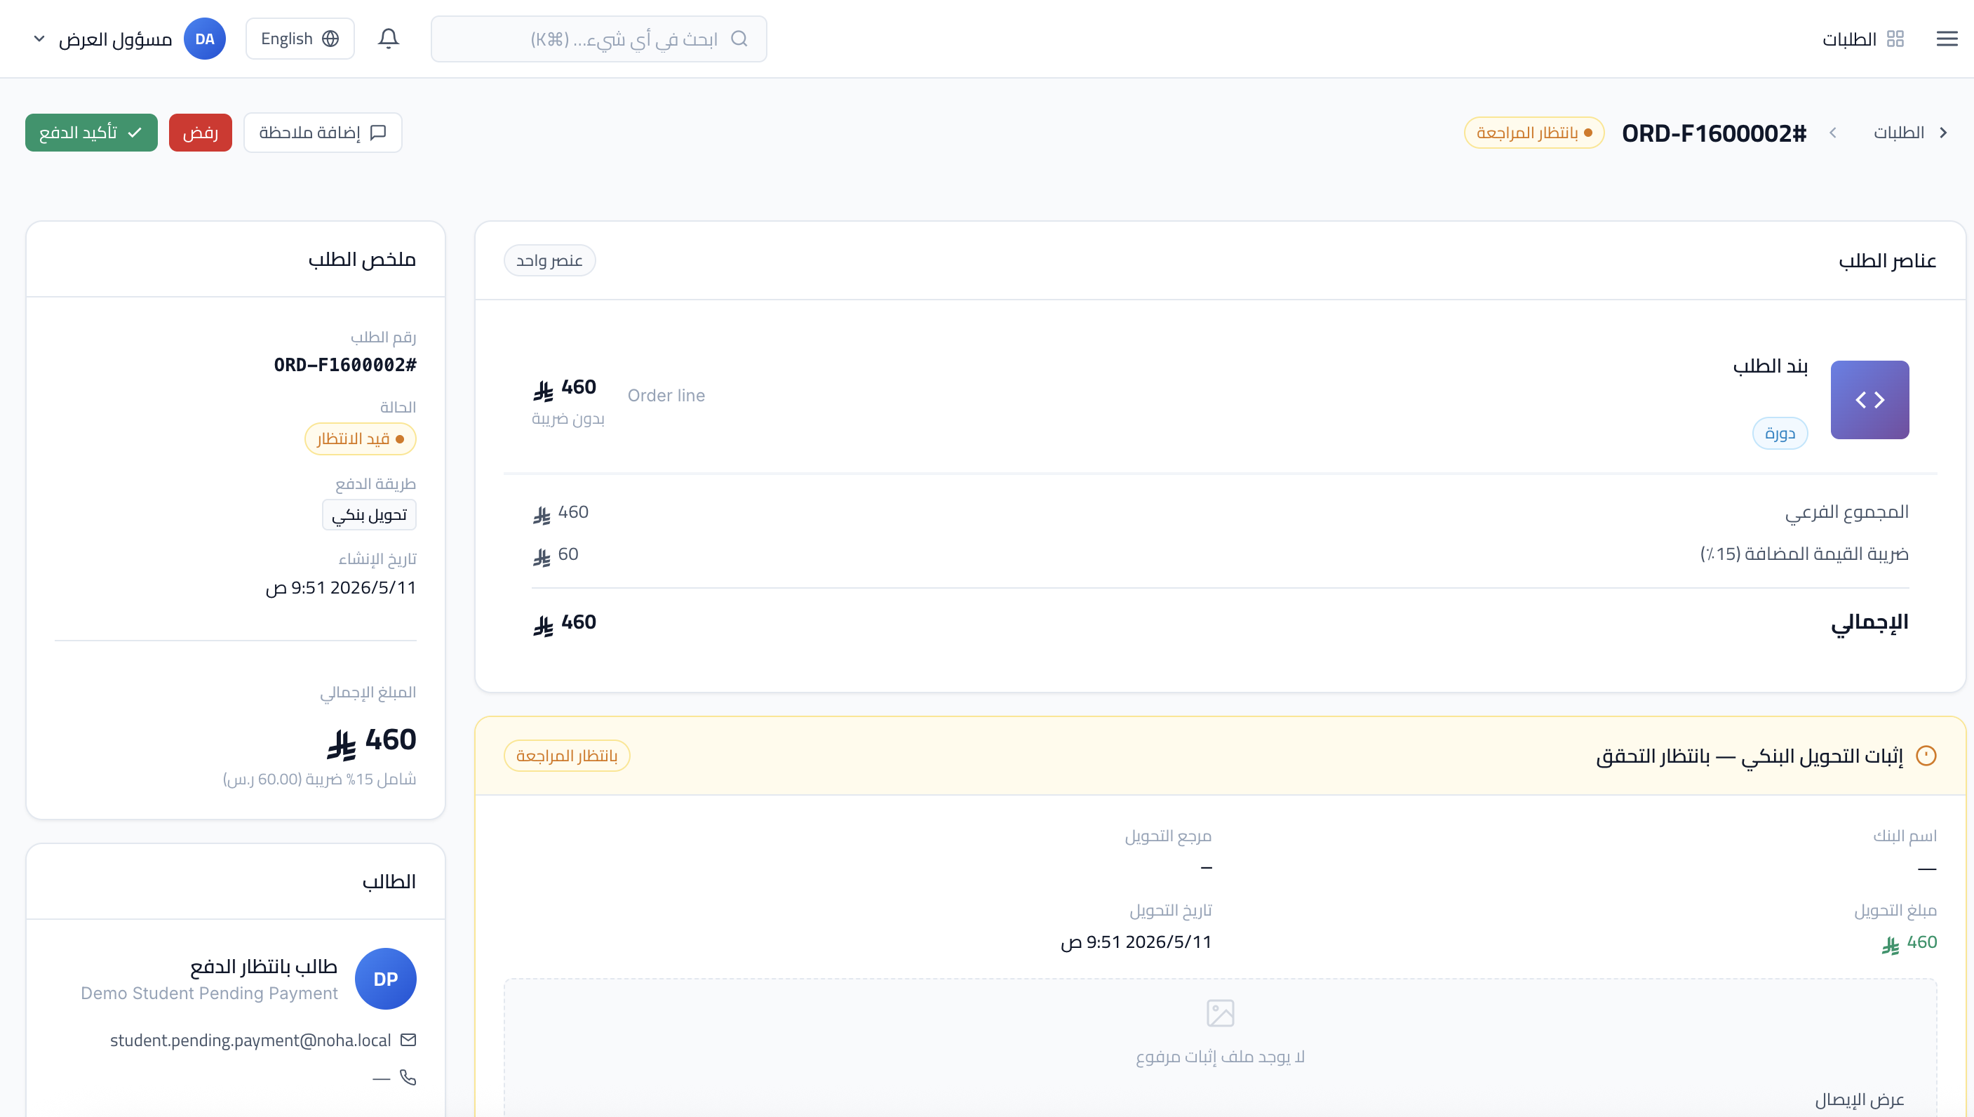The width and height of the screenshot is (1974, 1117).
Task: Click the student phone icon
Action: click(408, 1078)
